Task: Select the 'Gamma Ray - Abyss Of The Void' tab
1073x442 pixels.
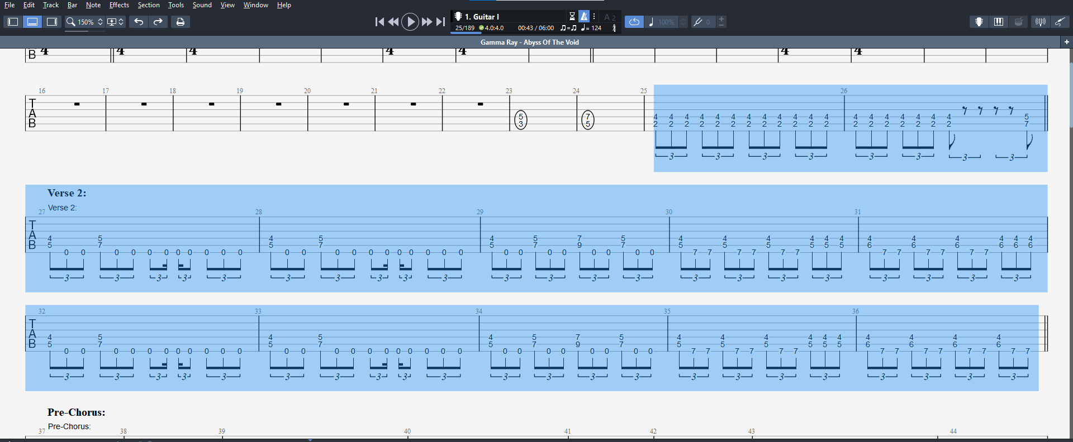Action: click(530, 42)
